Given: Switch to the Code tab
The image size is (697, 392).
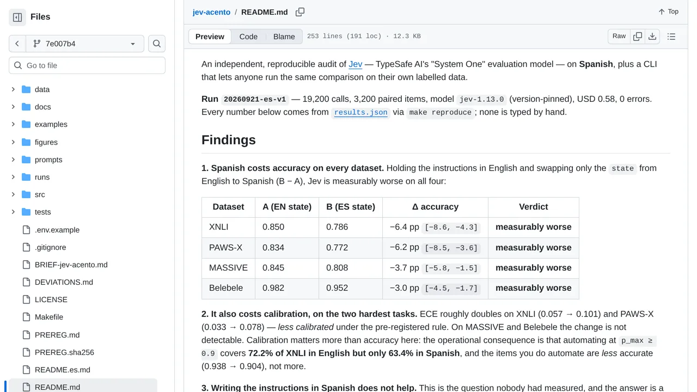Looking at the screenshot, I should point(248,36).
